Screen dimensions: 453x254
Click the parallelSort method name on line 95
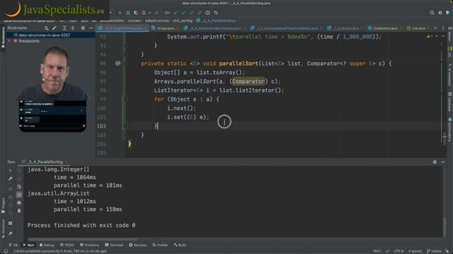click(x=239, y=64)
